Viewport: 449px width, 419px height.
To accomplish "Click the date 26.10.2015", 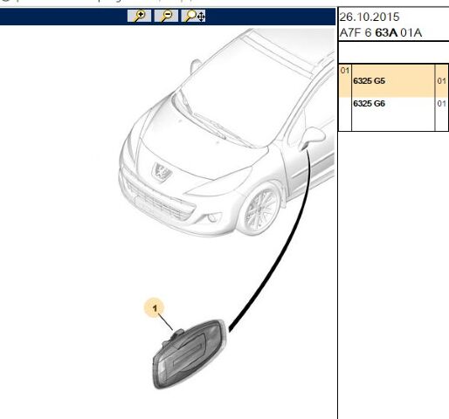I will [370, 17].
